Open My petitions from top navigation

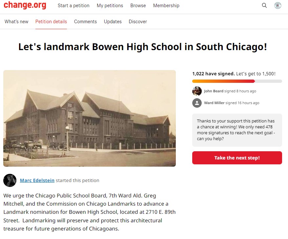point(110,6)
